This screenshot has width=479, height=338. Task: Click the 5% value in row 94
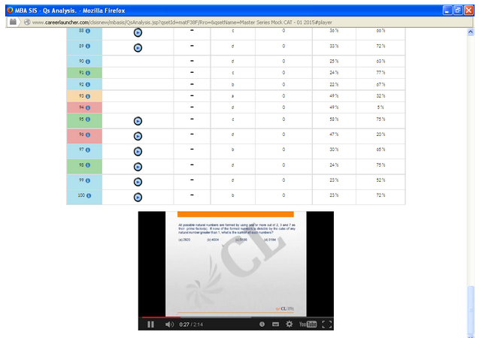coord(380,107)
